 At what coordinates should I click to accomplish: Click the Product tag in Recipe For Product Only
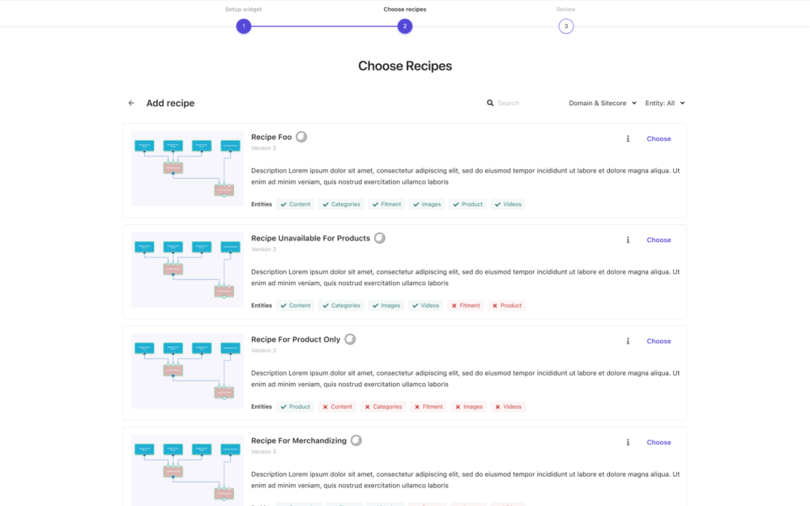295,407
